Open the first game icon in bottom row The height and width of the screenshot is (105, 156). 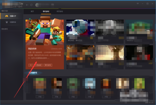coord(40,83)
